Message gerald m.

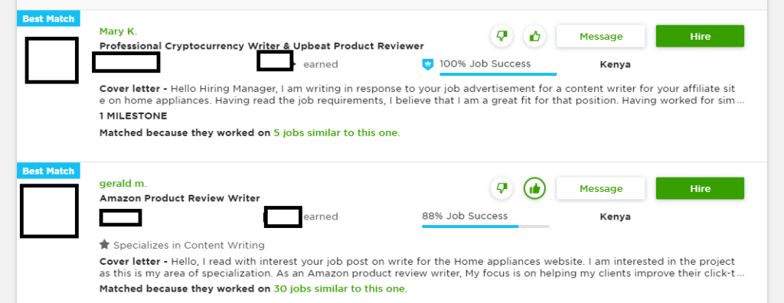point(601,188)
